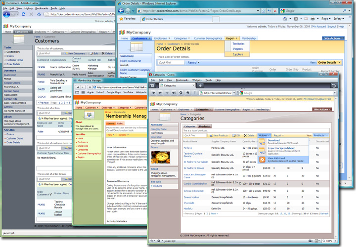
Task: Open the Safari bookmarks book icon
Action: 77,92
